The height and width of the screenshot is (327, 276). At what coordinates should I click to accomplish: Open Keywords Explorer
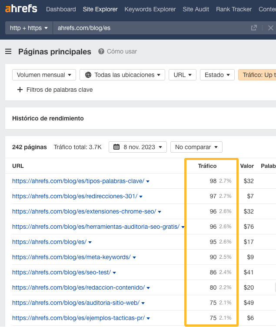(150, 9)
